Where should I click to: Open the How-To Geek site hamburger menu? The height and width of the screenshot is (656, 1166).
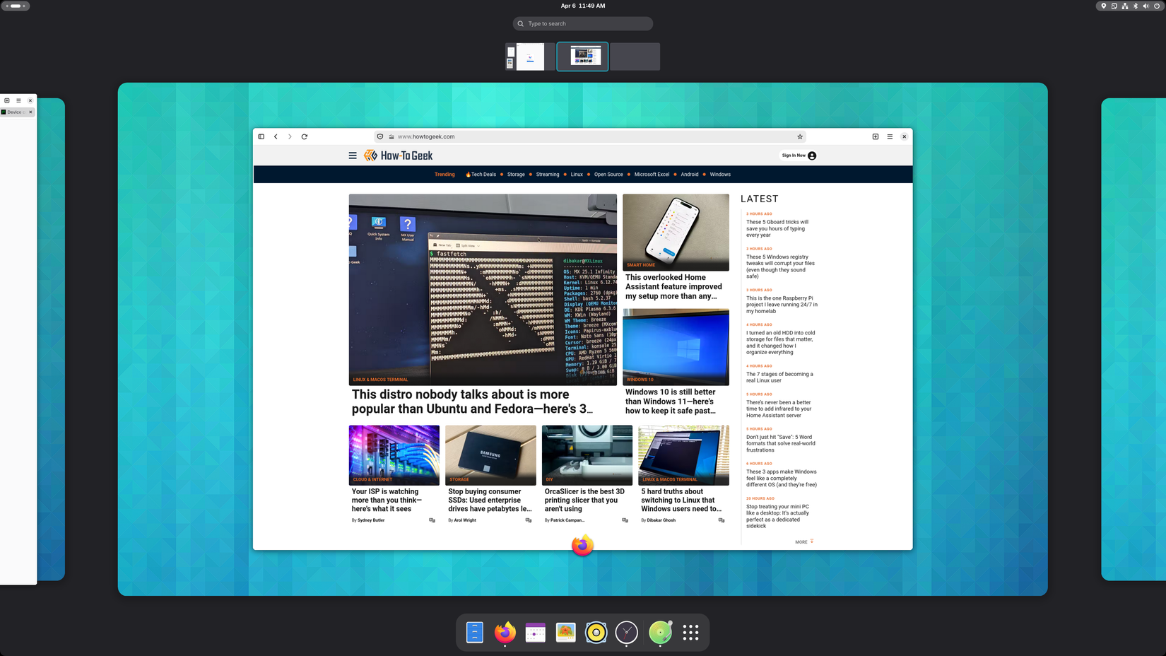click(x=353, y=156)
